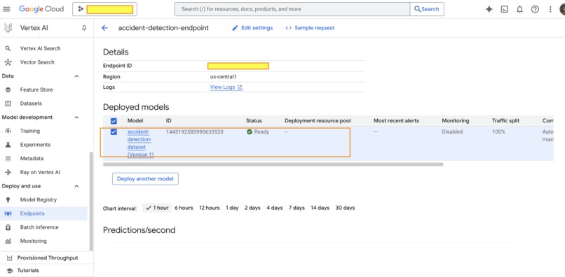
Task: Click the Ray on Vertex AI icon
Action: tap(8, 172)
